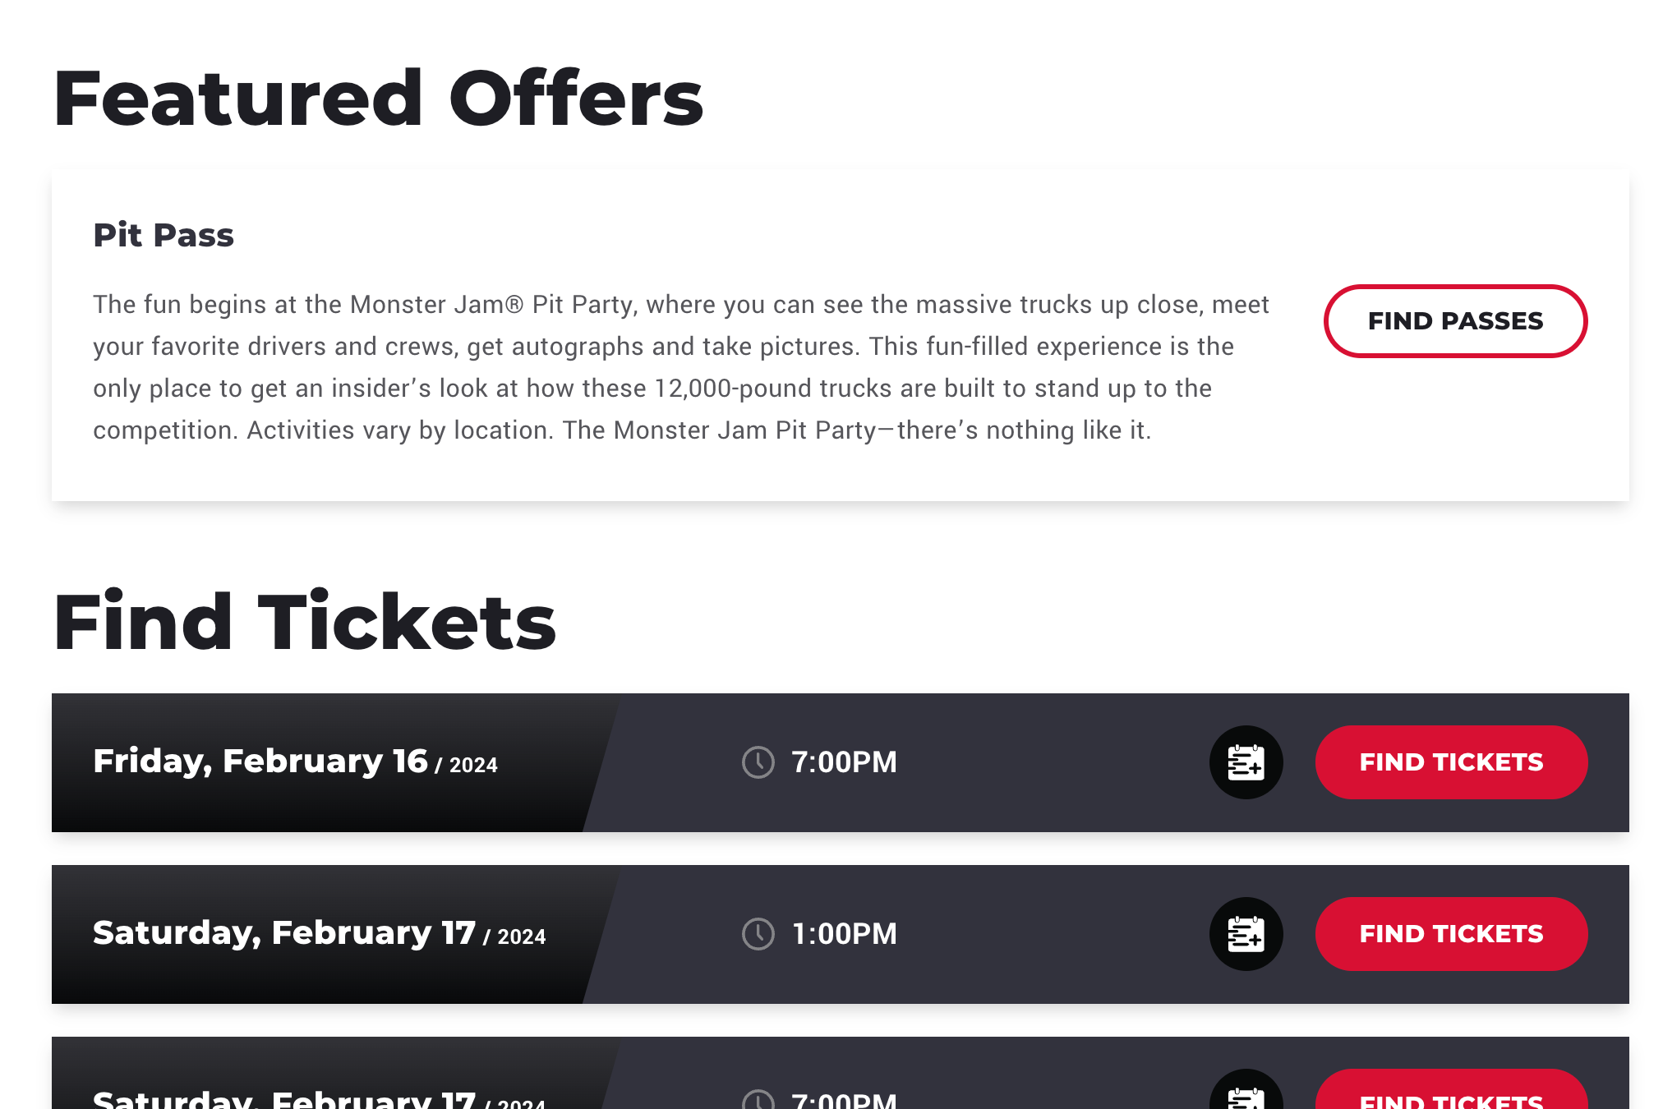Viewport: 1663px width, 1109px height.
Task: Click the add-to-calendar icon for Friday, February 16
Action: [1246, 762]
